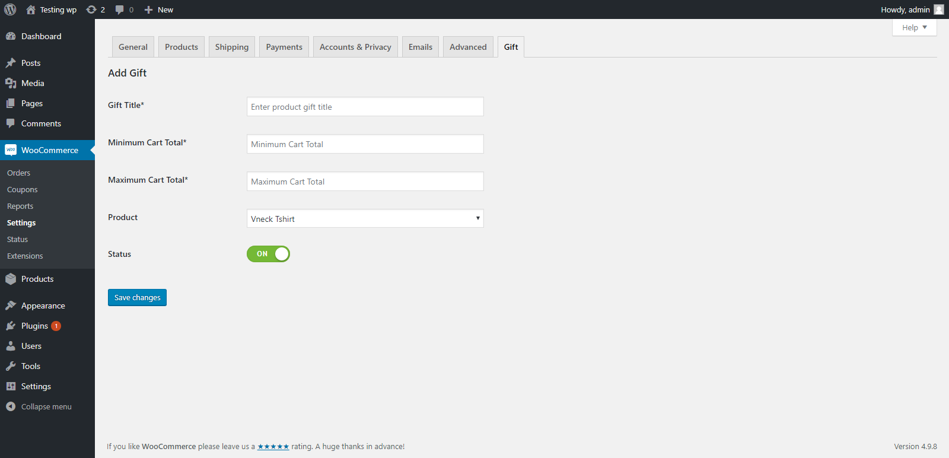Click the admin avatar icon
Viewport: 949px width, 458px height.
pyautogui.click(x=939, y=9)
